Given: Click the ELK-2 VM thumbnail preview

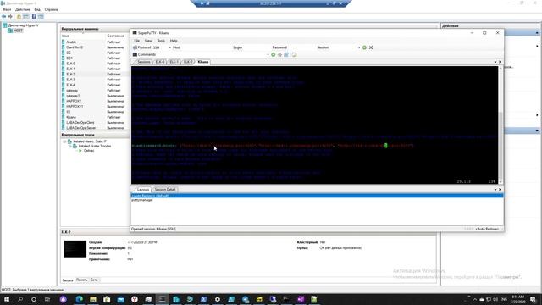Looking at the screenshot, I should 75,249.
